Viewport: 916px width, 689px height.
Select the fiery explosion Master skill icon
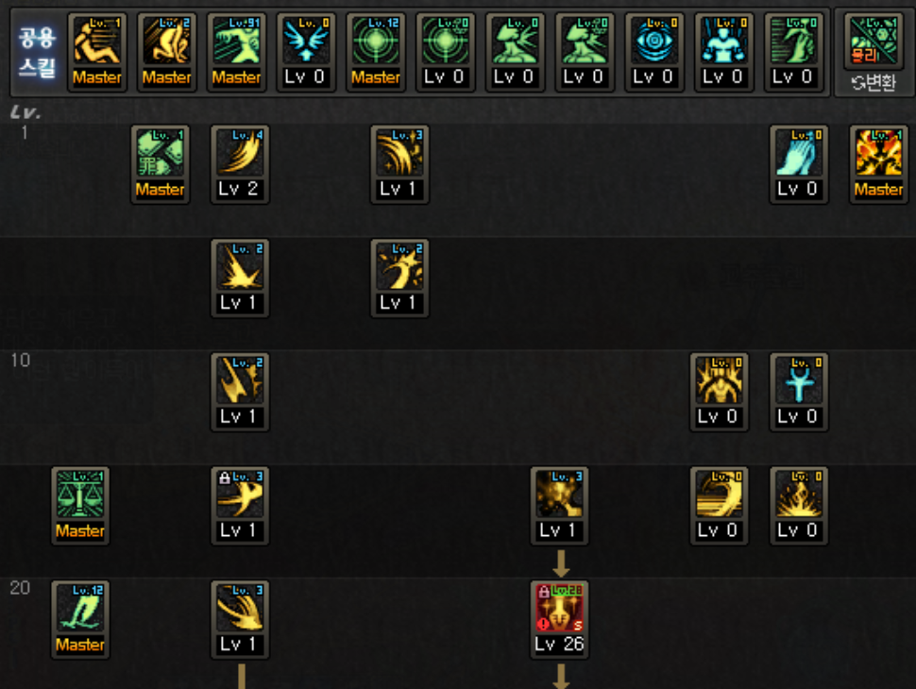pyautogui.click(x=878, y=164)
